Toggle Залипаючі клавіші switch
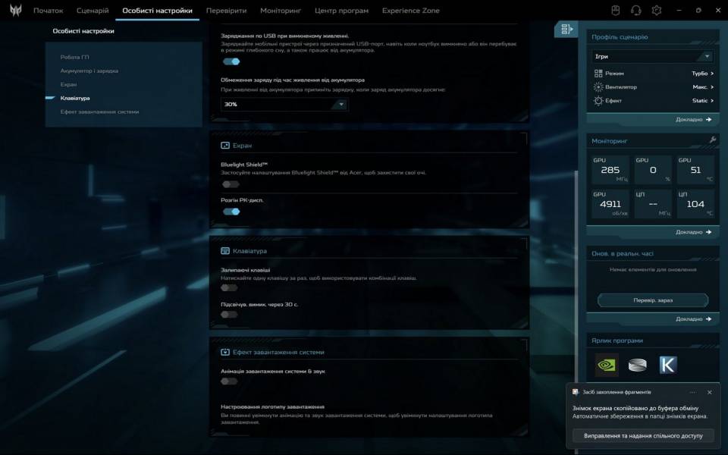The image size is (728, 455). tap(229, 287)
